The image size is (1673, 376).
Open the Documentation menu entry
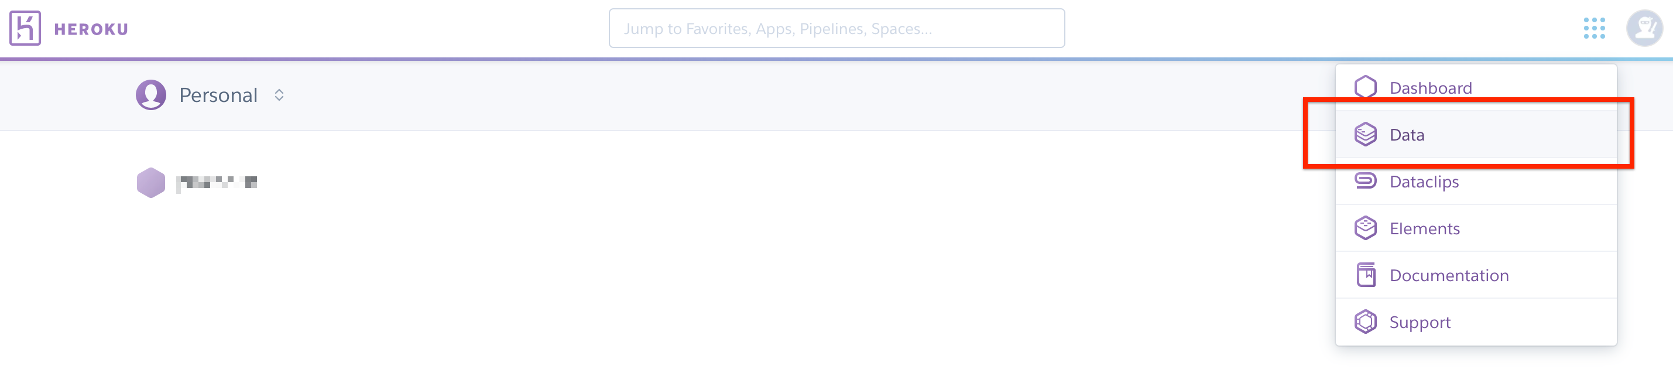click(1448, 275)
